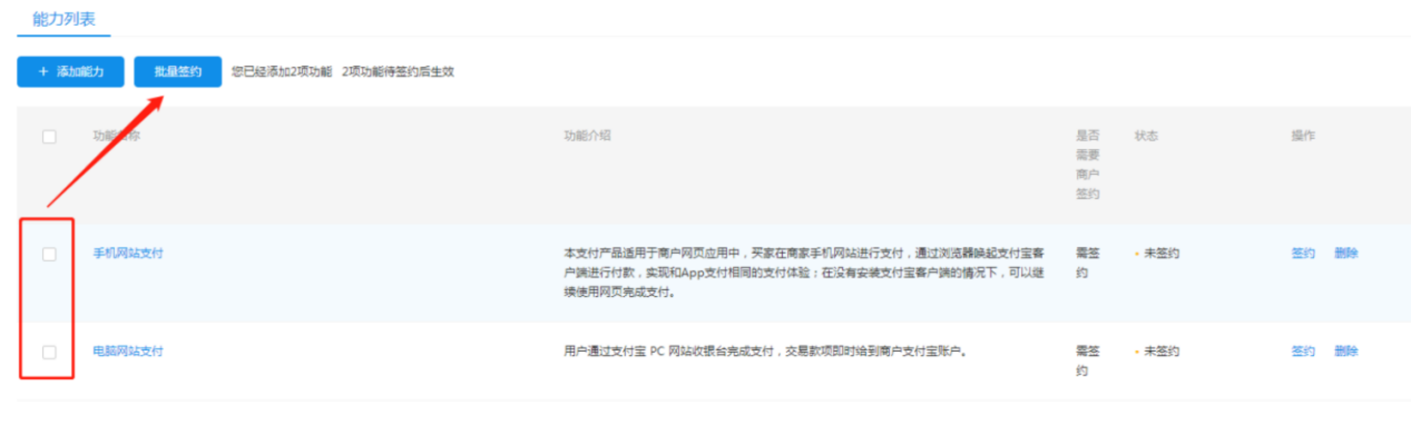Click 删除 for 手机网站支付
Viewport: 1411px width, 435px height.
click(x=1346, y=253)
